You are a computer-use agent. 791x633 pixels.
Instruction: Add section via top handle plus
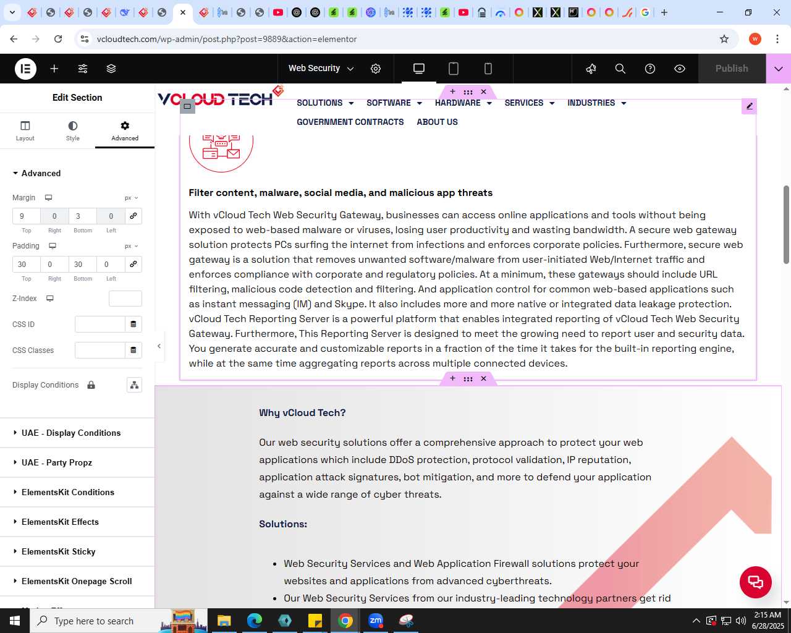pyautogui.click(x=452, y=91)
